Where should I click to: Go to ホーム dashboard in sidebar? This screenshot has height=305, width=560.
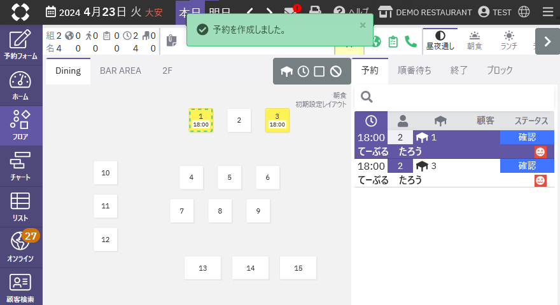tap(21, 85)
